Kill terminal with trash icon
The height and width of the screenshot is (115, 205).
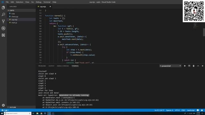pyautogui.click(x=193, y=66)
